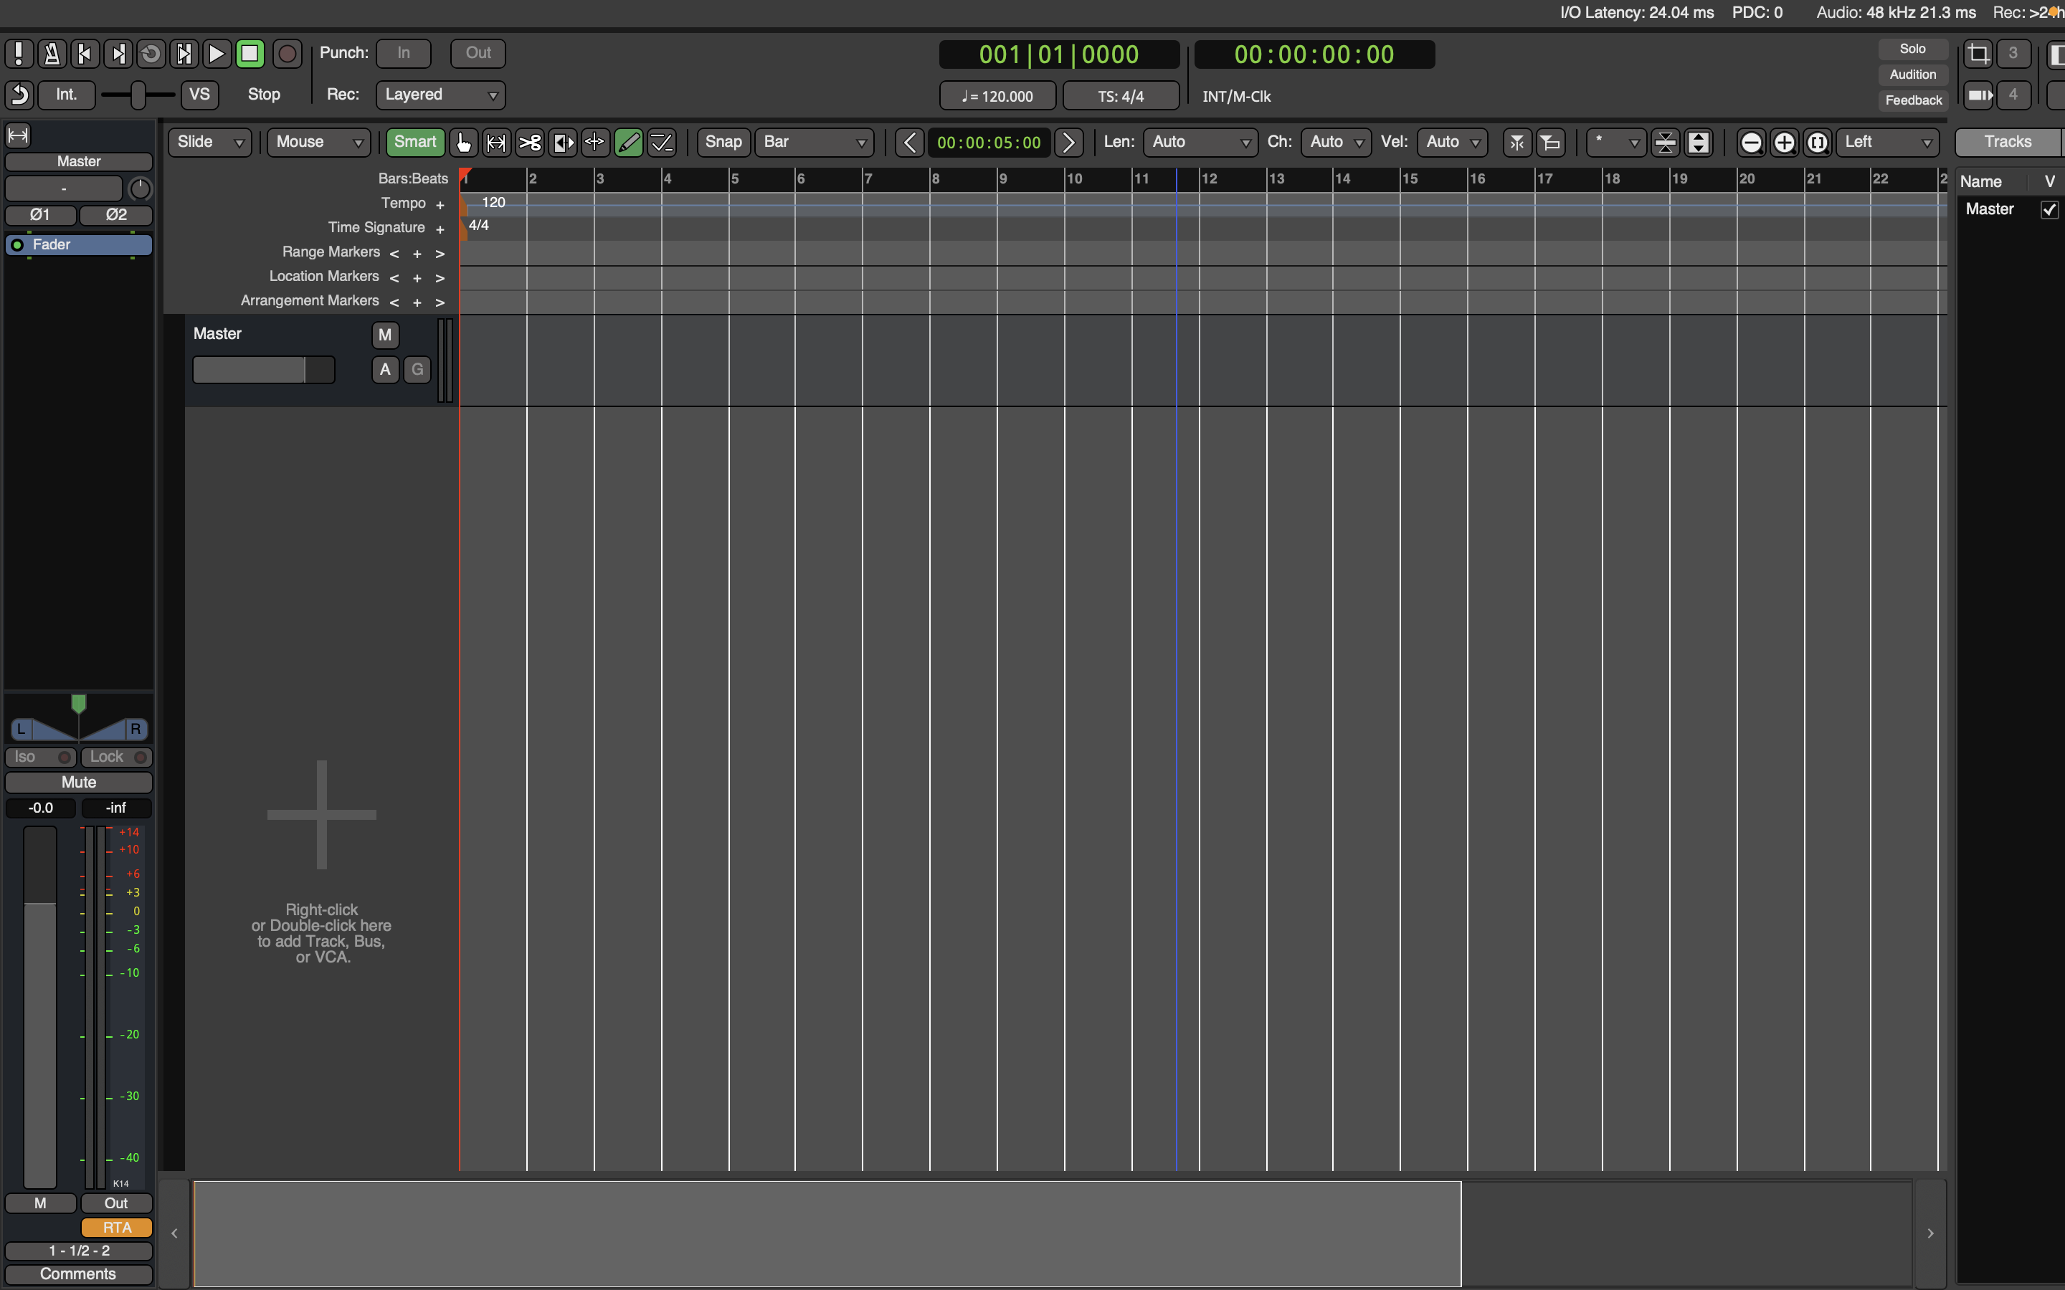This screenshot has height=1290, width=2065.
Task: Start playback with the Play button
Action: [217, 54]
